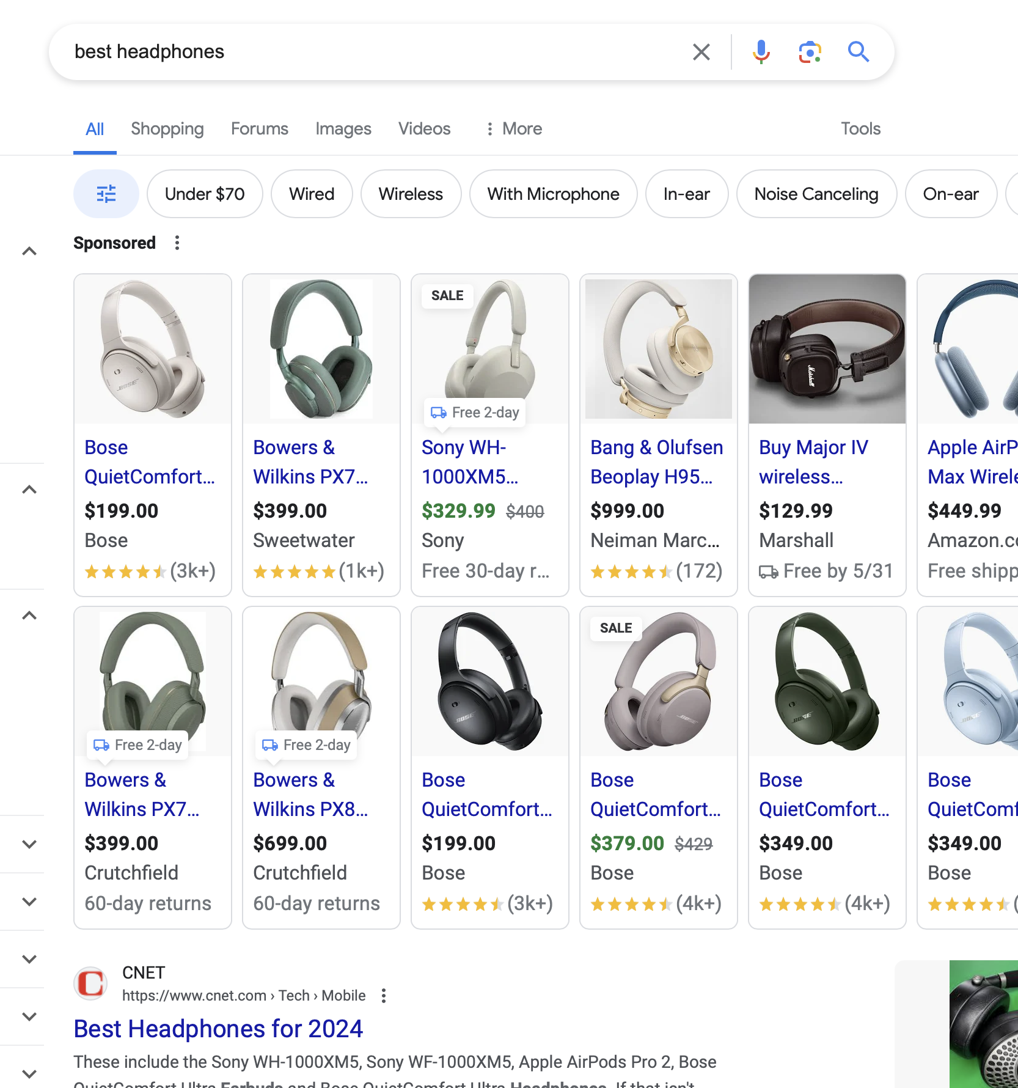The image size is (1018, 1088).
Task: Activate voice search with the microphone icon
Action: (760, 51)
